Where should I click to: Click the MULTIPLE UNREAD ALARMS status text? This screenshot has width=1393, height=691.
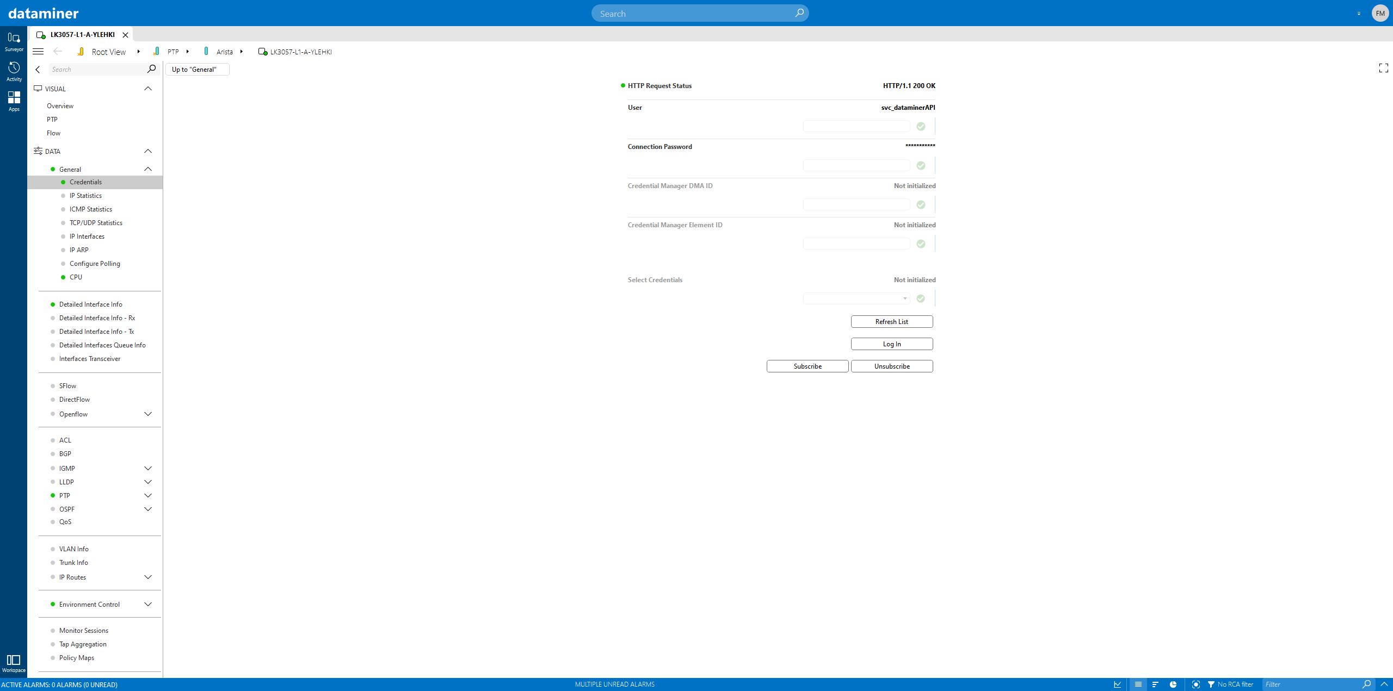click(615, 684)
